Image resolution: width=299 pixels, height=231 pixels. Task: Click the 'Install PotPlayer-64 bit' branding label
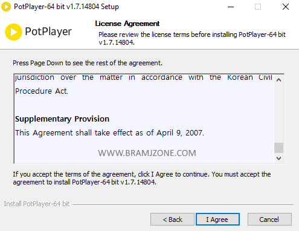37,204
